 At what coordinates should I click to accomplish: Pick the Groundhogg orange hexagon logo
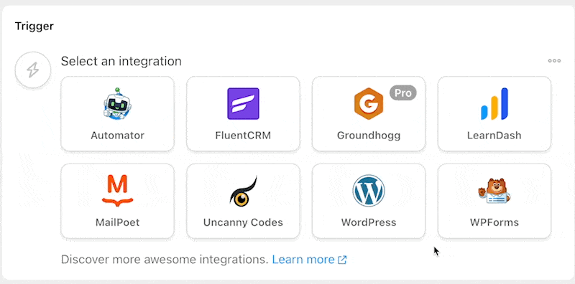coord(369,104)
